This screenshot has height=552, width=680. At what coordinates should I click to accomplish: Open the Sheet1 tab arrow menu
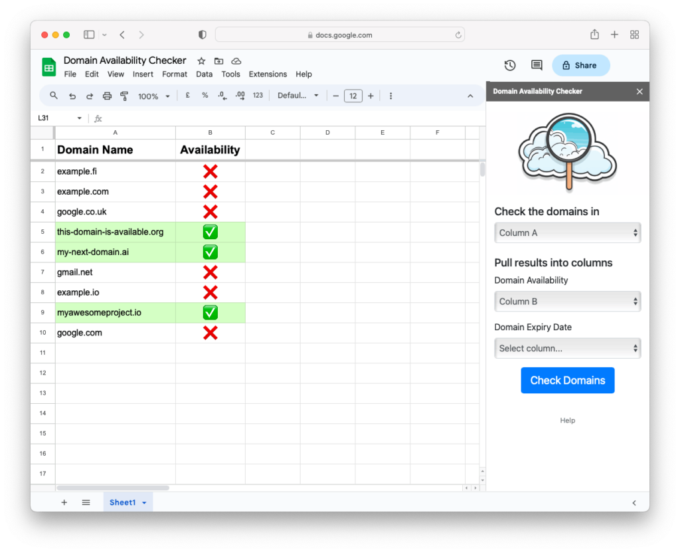pyautogui.click(x=144, y=503)
